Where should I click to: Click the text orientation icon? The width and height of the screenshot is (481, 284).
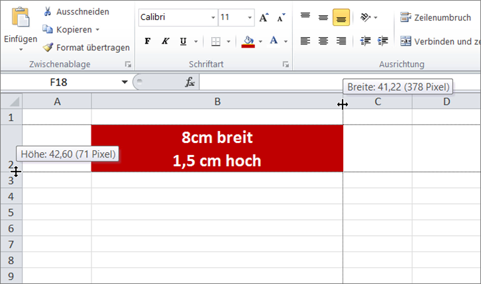coord(365,17)
